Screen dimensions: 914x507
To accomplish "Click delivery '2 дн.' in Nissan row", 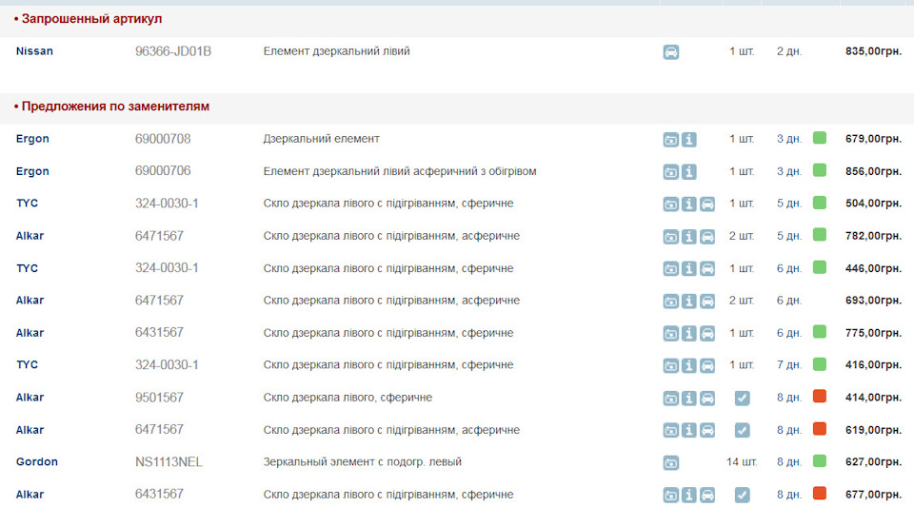I will (789, 51).
